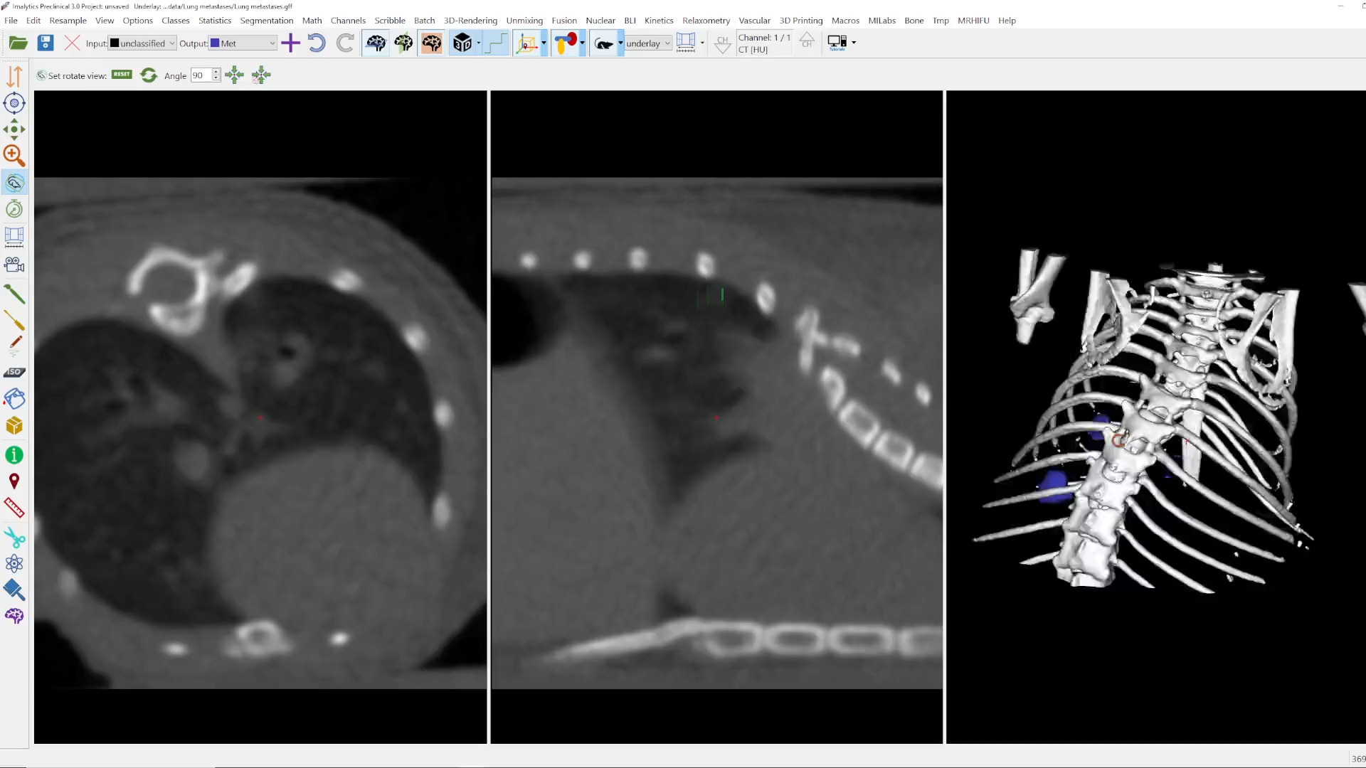
Task: Select the yellow screwdriver-like tool in sidebar
Action: click(x=14, y=321)
